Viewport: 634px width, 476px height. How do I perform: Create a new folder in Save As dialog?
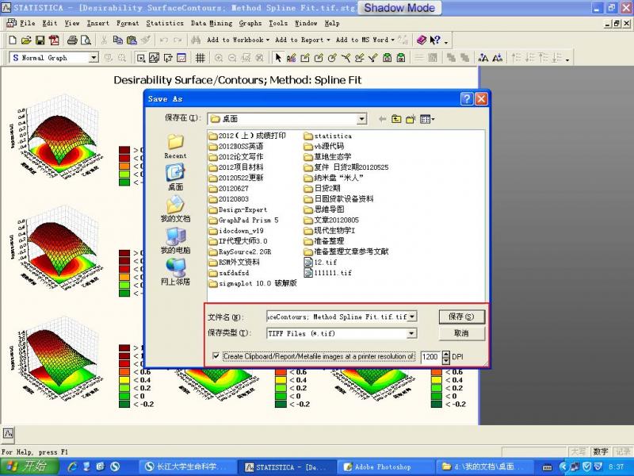pos(411,119)
